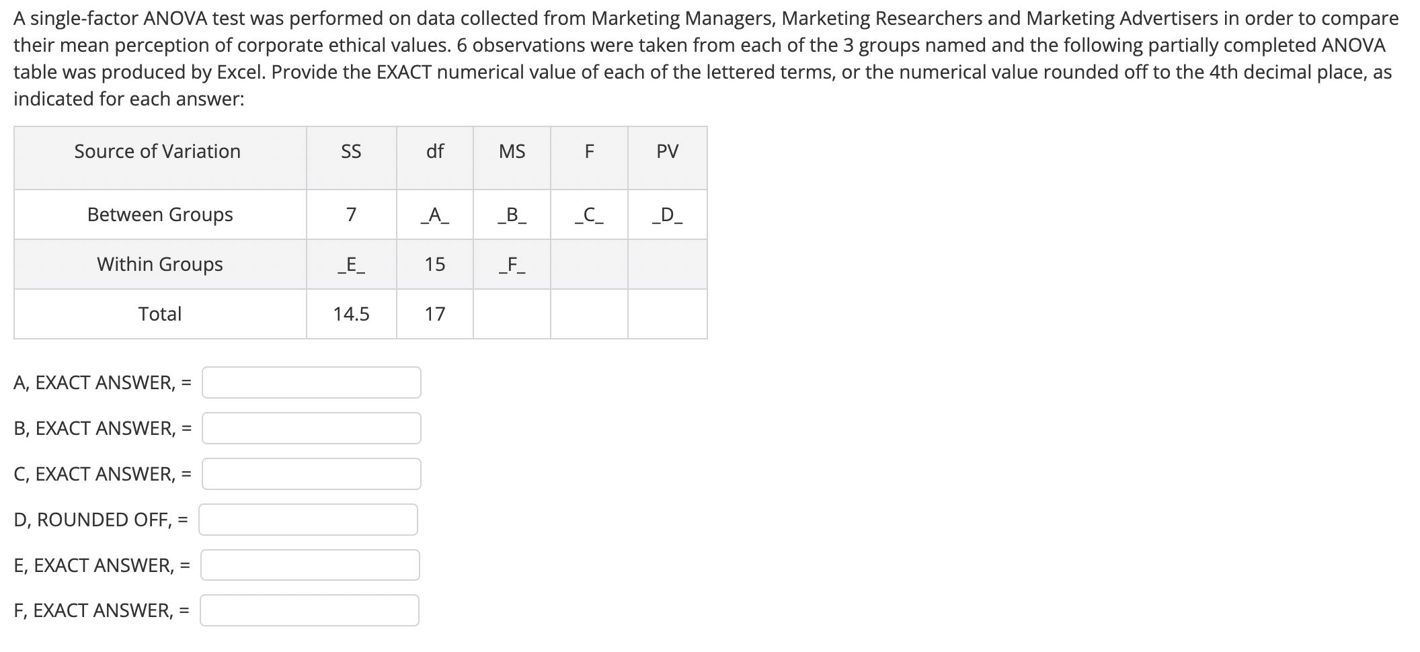The width and height of the screenshot is (1420, 652).
Task: Click the input field for answer A
Action: (x=311, y=382)
